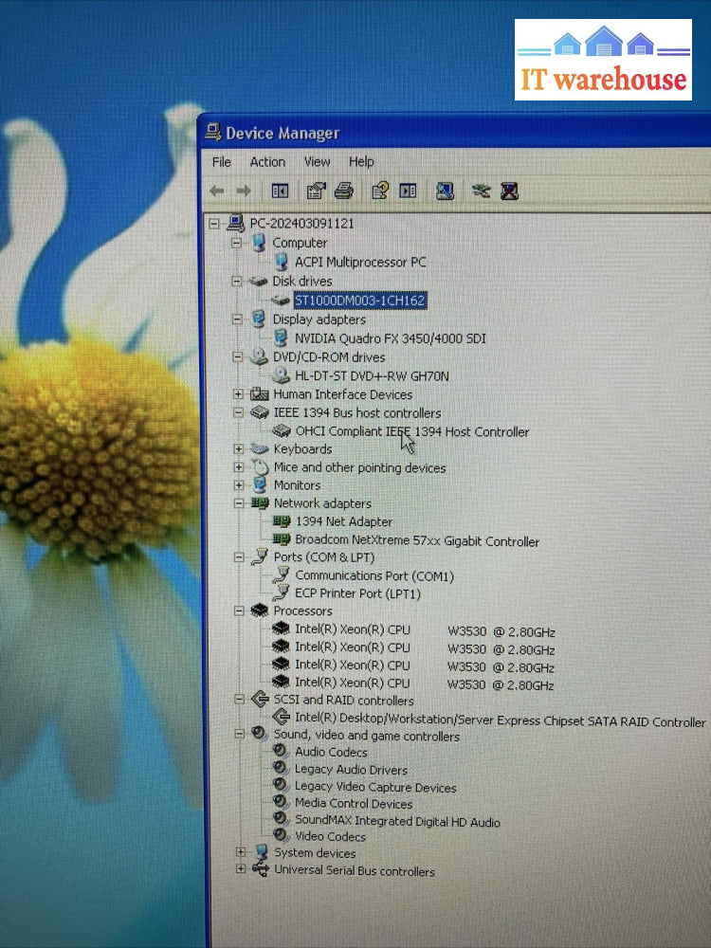Click the Print toolbar icon
The width and height of the screenshot is (711, 948).
coord(344,191)
